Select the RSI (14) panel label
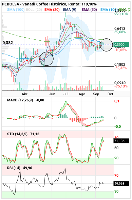Viewport: 132px width, 200px height. (14, 168)
